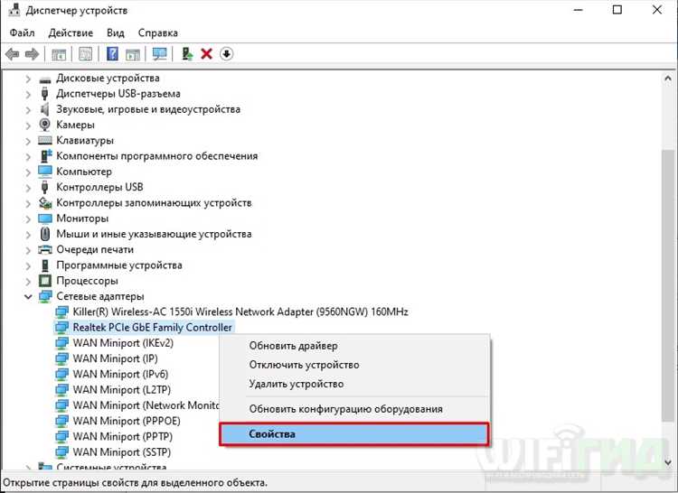Select WAN Miniport (L2TP) adapter
Screen dimensions: 678x493
pos(122,389)
